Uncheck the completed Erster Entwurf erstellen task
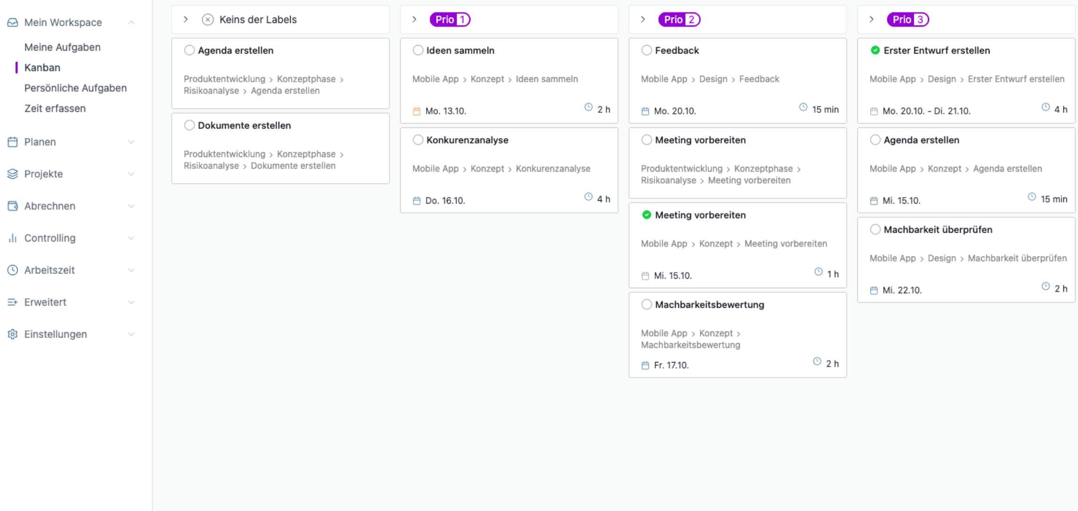The width and height of the screenshot is (1078, 511). 875,50
